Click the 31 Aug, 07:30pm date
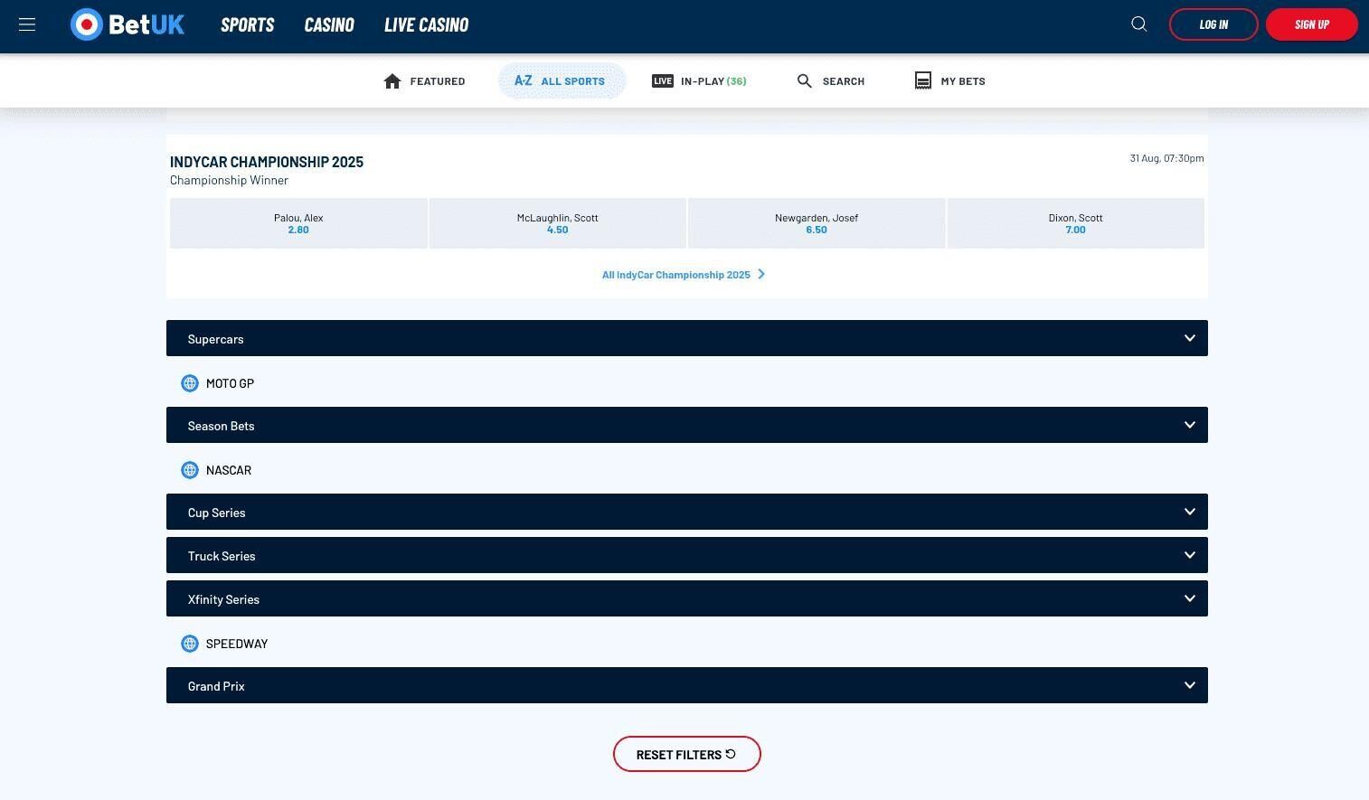The image size is (1369, 800). tap(1166, 158)
